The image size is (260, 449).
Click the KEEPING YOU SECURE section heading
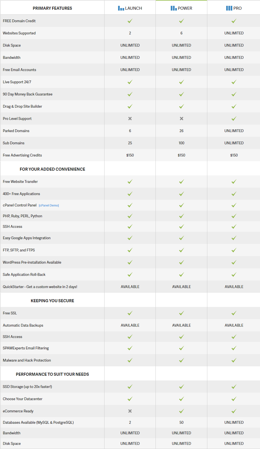click(x=52, y=301)
